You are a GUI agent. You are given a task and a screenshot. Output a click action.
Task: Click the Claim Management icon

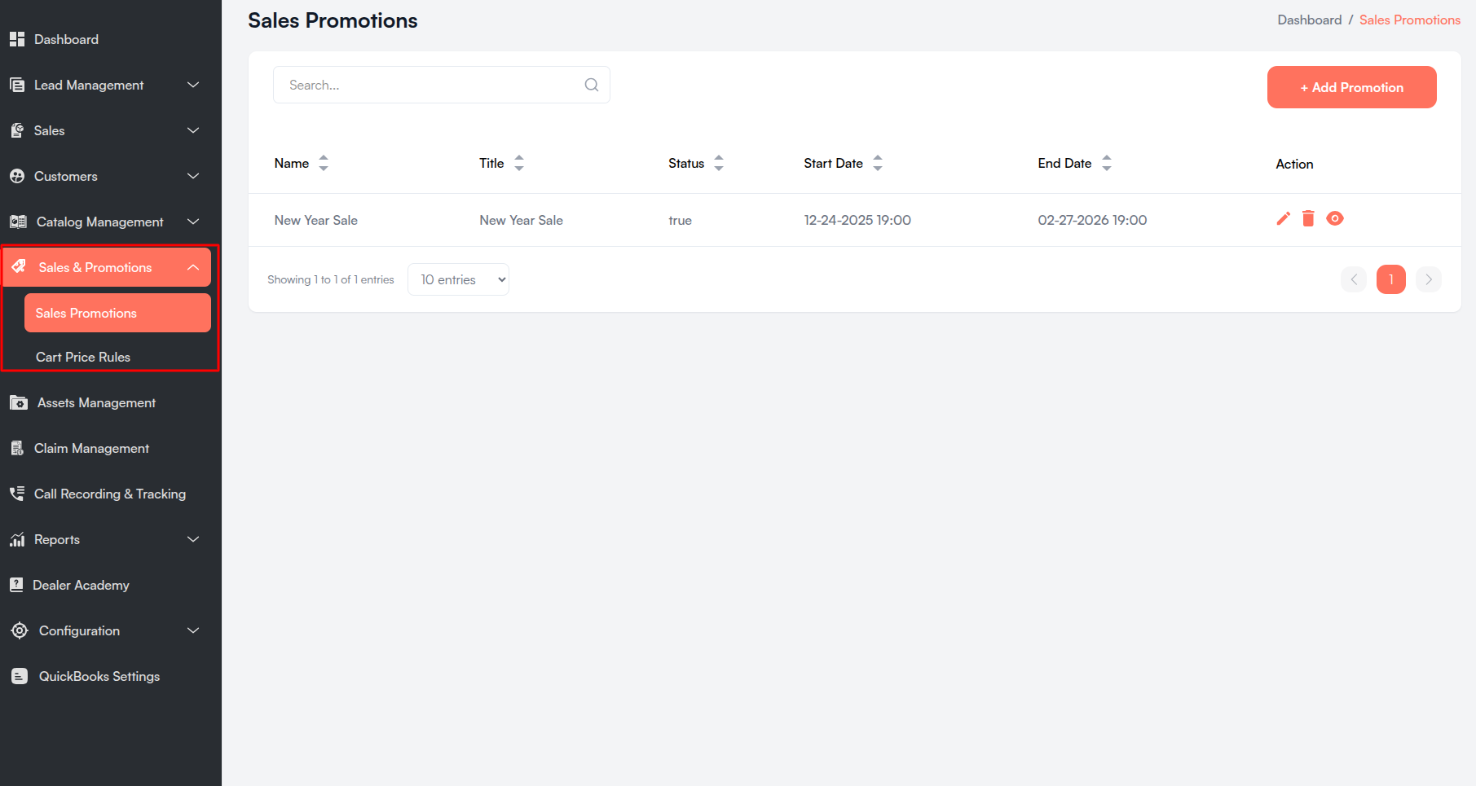pyautogui.click(x=17, y=448)
